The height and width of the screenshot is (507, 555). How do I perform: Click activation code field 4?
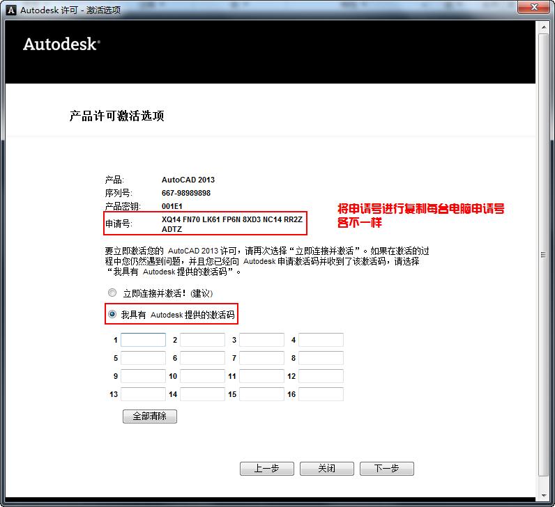(x=321, y=340)
